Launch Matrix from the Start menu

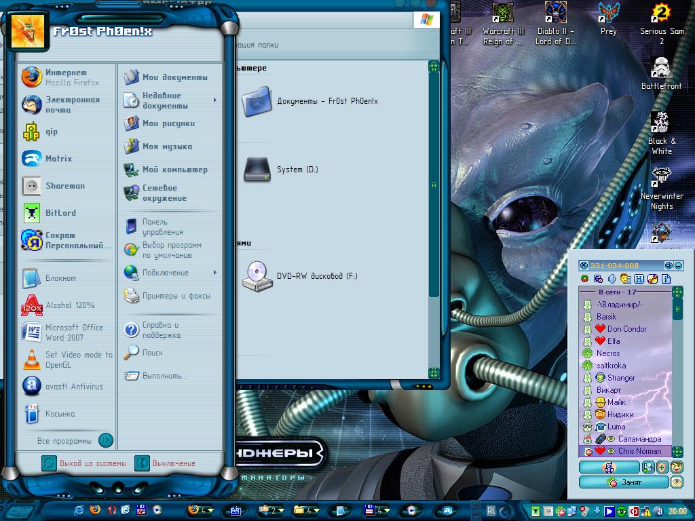67,158
